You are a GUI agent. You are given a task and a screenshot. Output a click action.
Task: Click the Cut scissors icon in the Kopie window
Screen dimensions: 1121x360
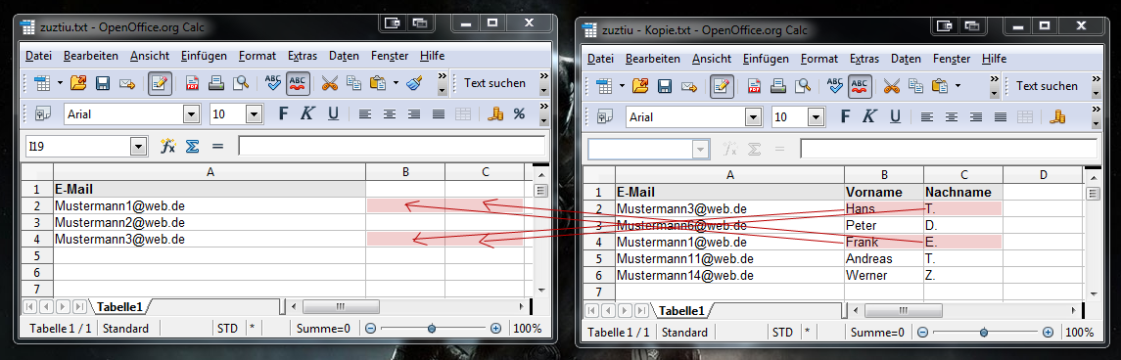[892, 86]
